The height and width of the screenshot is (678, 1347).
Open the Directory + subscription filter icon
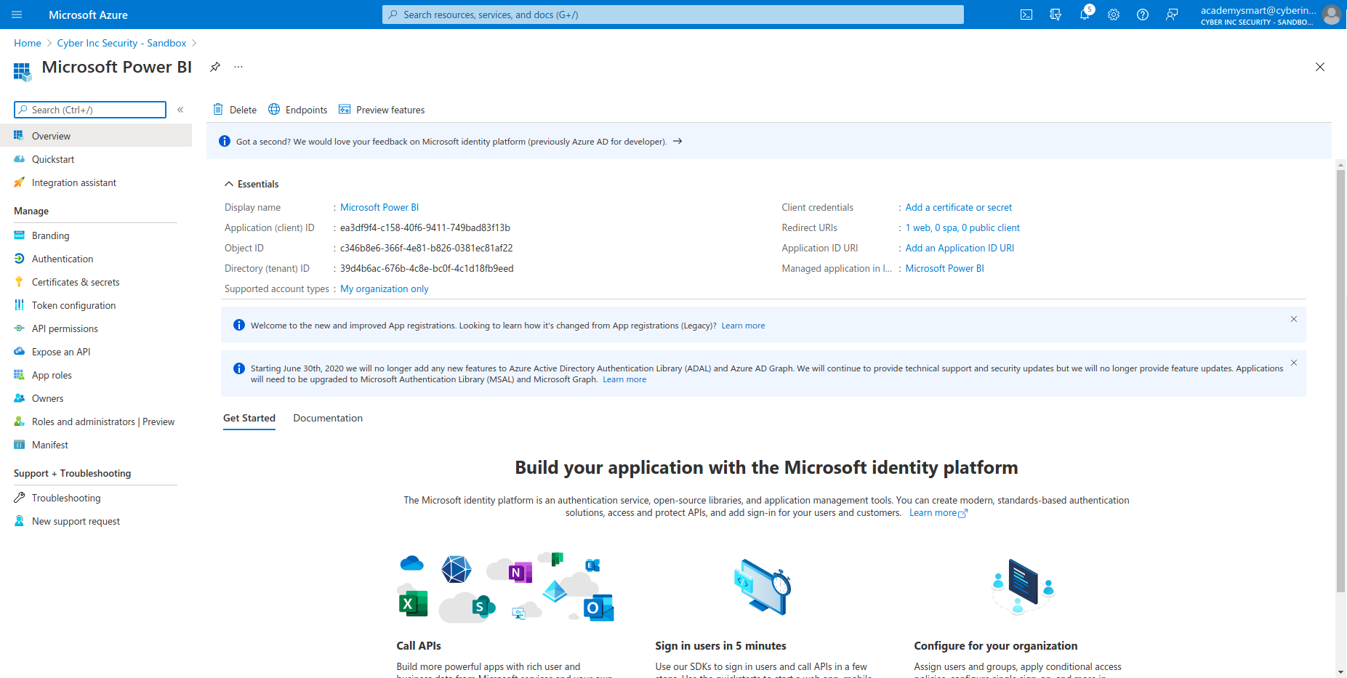tap(1056, 15)
